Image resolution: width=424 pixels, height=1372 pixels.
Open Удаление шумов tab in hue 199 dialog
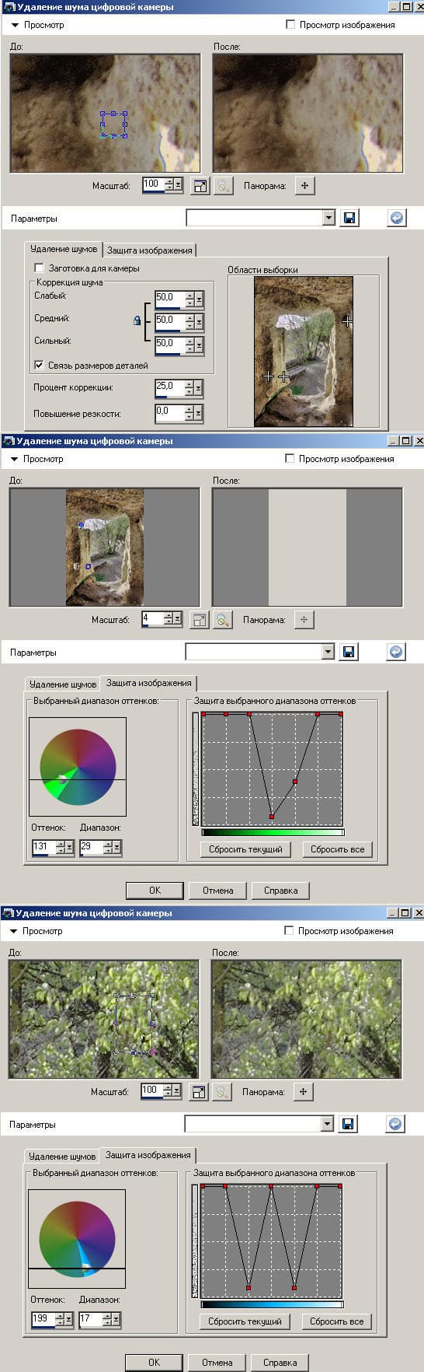pos(62,1157)
